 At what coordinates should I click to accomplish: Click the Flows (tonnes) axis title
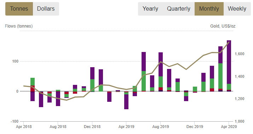19,26
